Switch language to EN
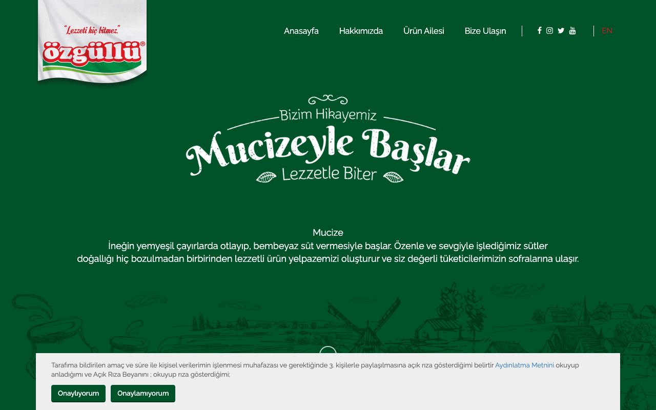Screen dimensions: 656x410 coord(607,31)
